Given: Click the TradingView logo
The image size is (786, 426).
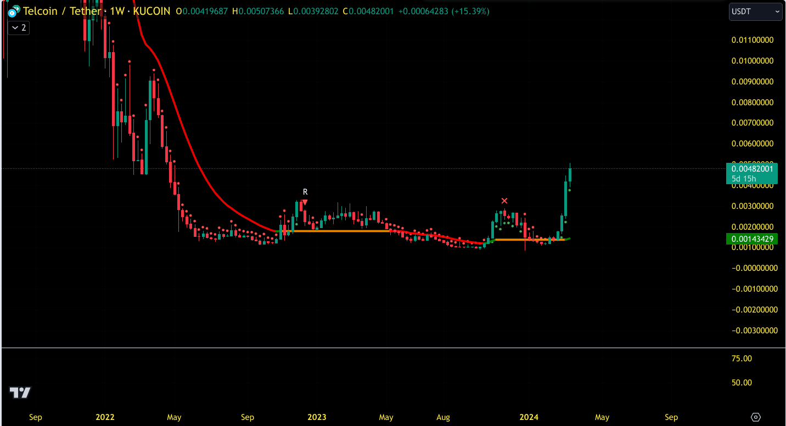Looking at the screenshot, I should pyautogui.click(x=20, y=393).
